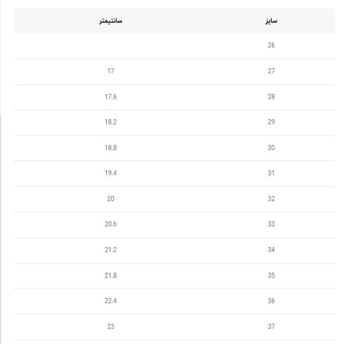This screenshot has height=344, width=344.
Task: Select size 34 cell
Action: pos(271,249)
